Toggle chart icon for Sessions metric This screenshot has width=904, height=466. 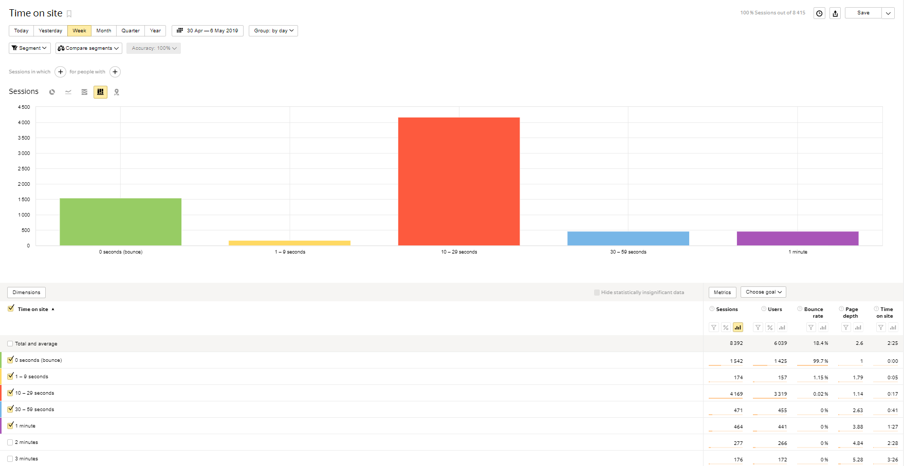pos(738,327)
